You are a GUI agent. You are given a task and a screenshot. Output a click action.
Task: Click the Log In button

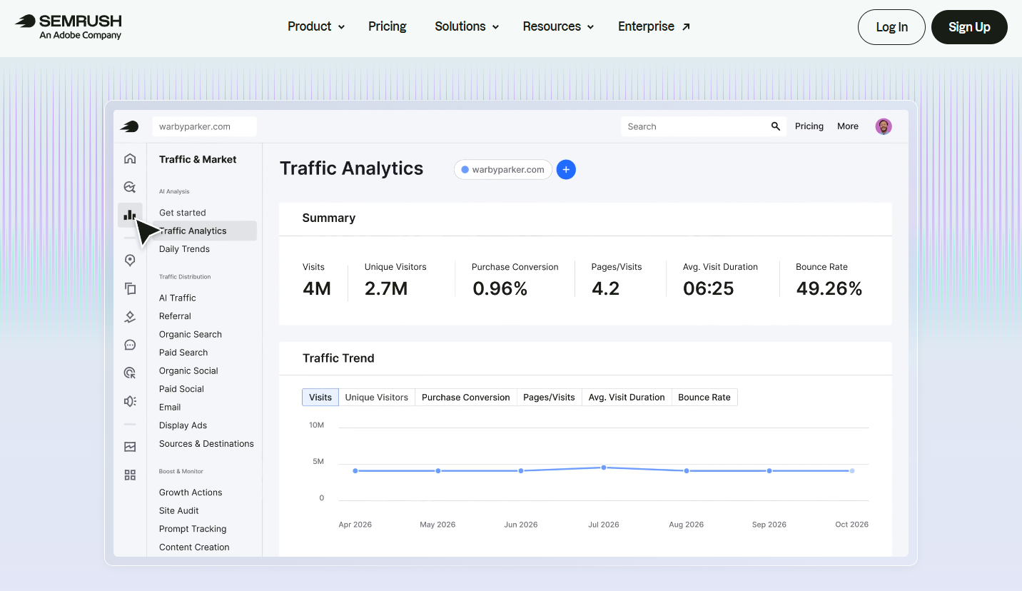point(891,27)
